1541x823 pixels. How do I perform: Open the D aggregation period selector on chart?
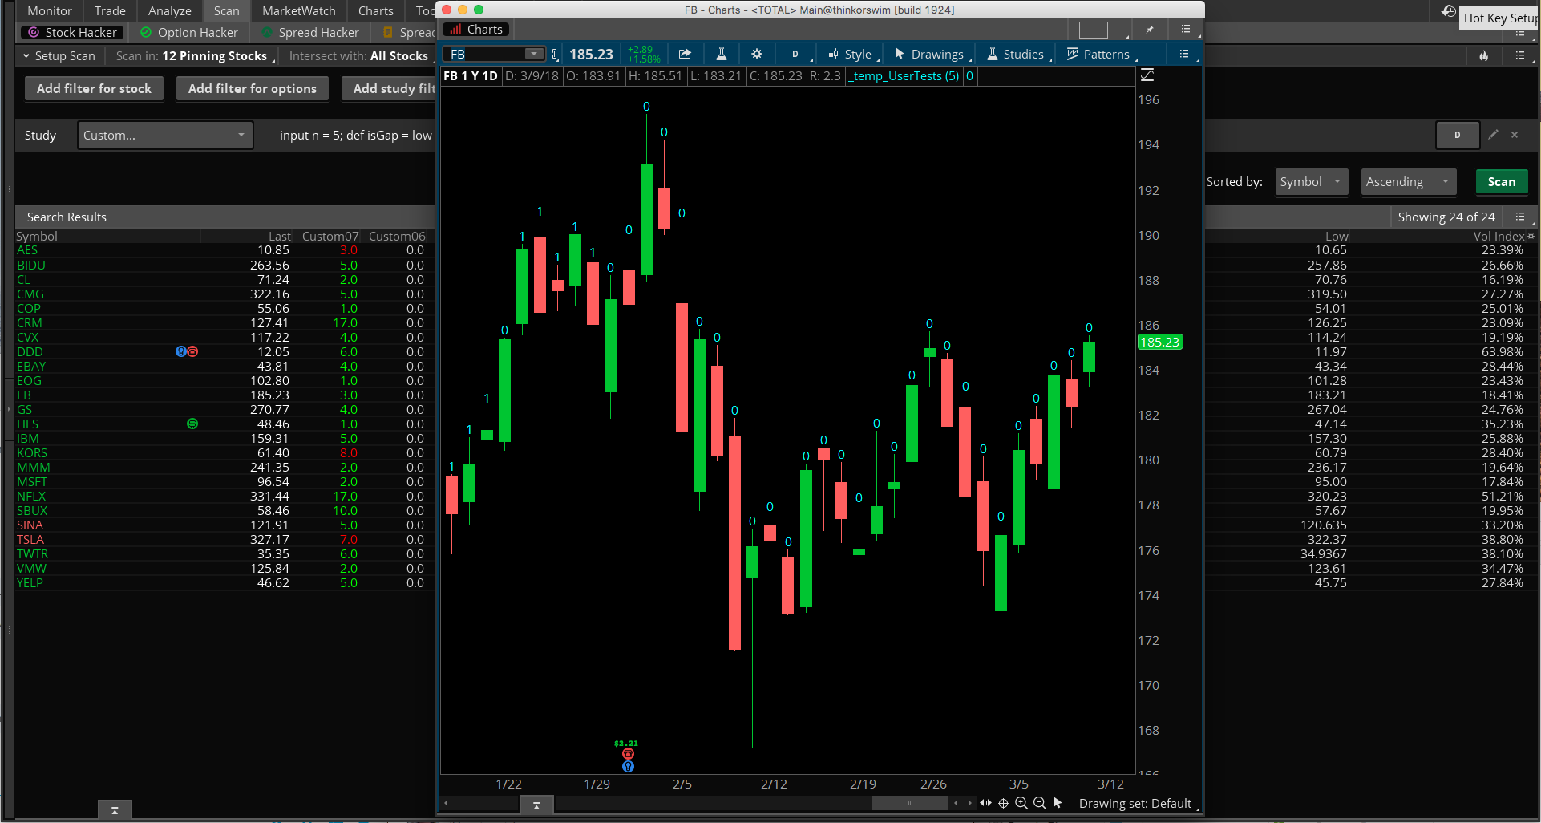point(795,54)
